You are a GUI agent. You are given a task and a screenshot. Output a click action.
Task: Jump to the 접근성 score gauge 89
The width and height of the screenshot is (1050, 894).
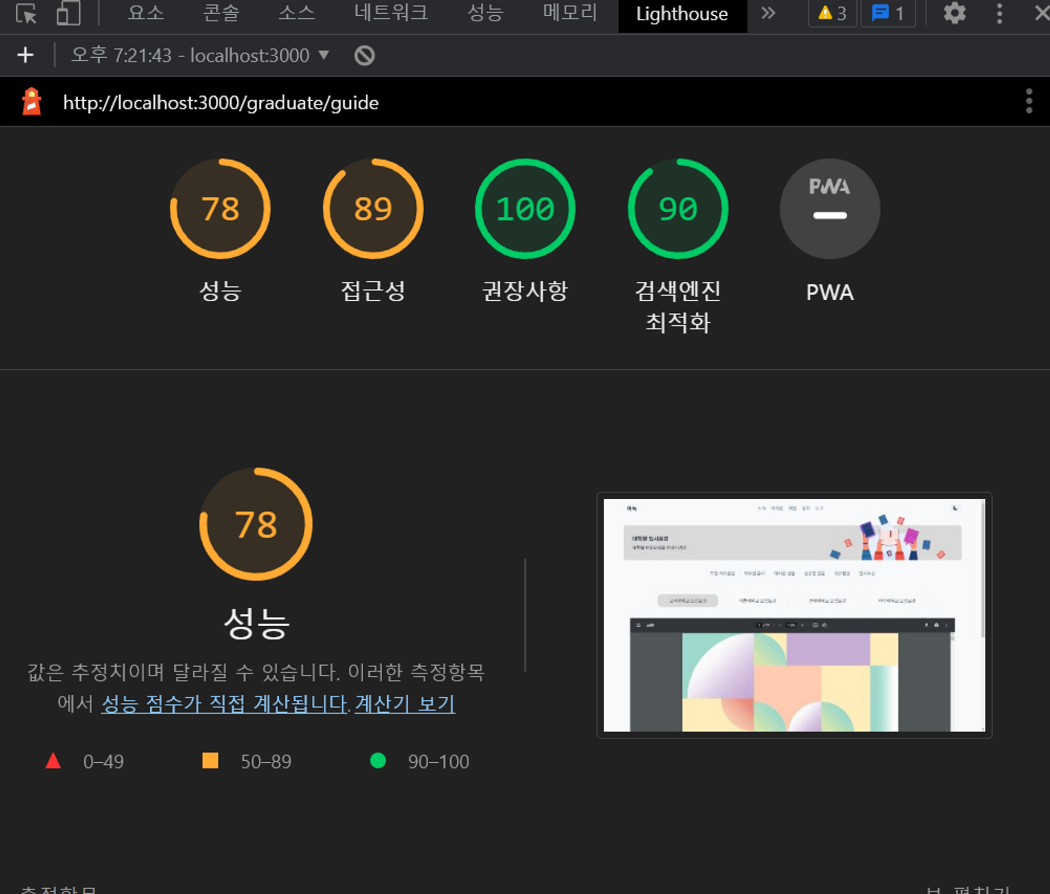tap(373, 209)
